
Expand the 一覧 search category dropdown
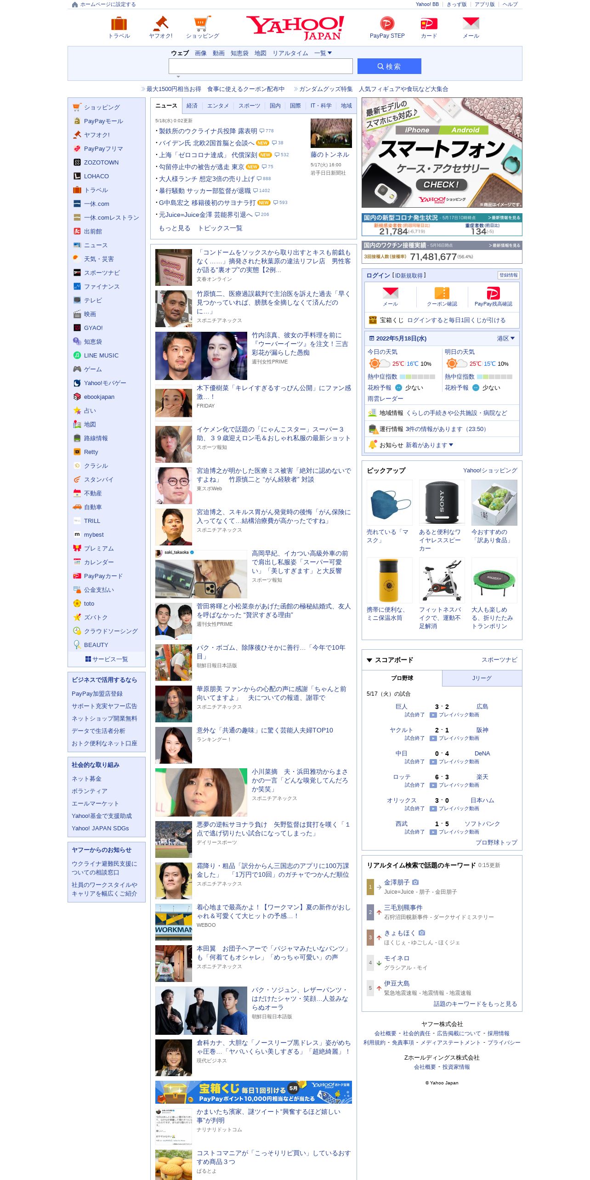click(323, 53)
